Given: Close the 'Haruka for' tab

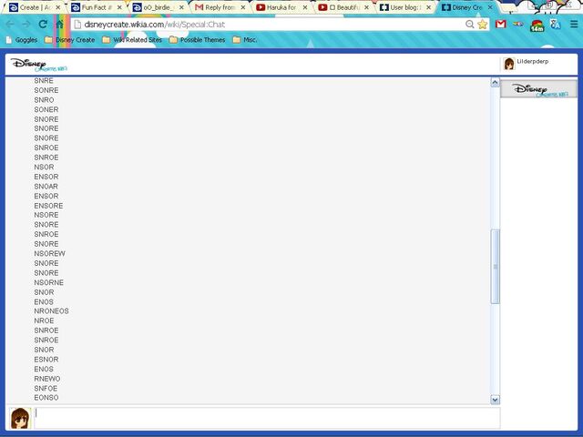Looking at the screenshot, I should pyautogui.click(x=305, y=7).
